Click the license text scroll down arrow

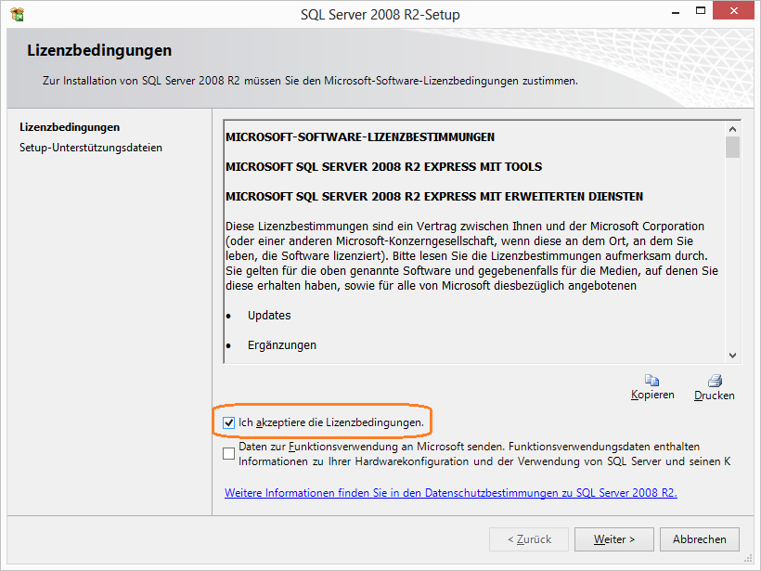coord(732,356)
